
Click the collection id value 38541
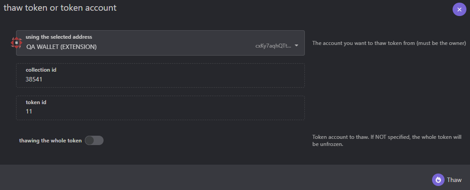33,80
